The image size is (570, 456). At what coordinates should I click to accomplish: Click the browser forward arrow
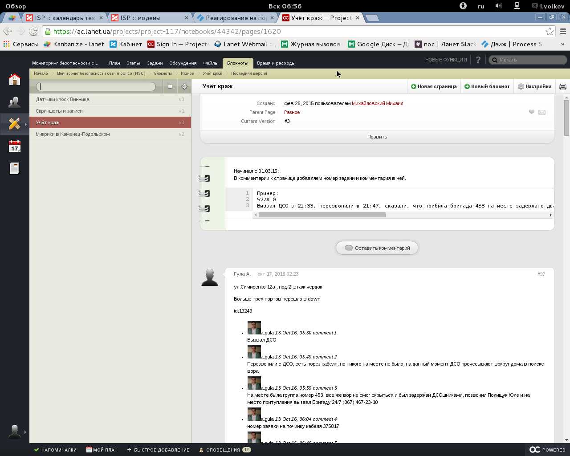pos(20,31)
